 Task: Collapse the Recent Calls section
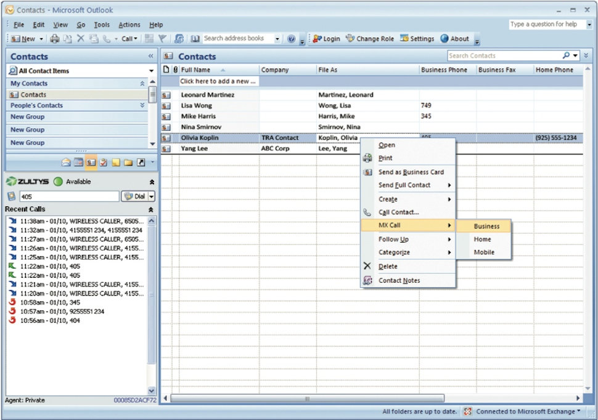tap(152, 209)
